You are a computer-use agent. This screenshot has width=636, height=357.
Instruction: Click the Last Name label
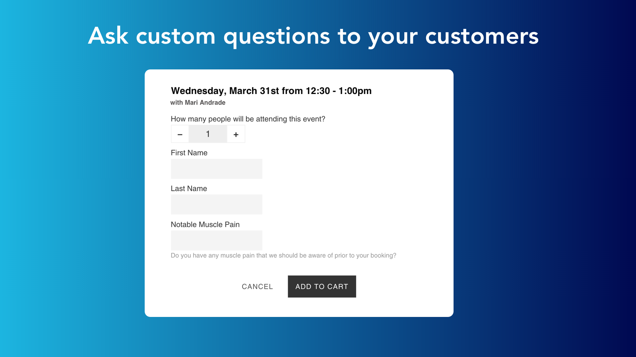pos(189,188)
